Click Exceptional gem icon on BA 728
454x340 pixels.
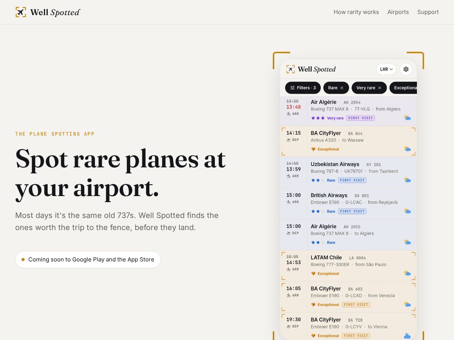pyautogui.click(x=313, y=335)
